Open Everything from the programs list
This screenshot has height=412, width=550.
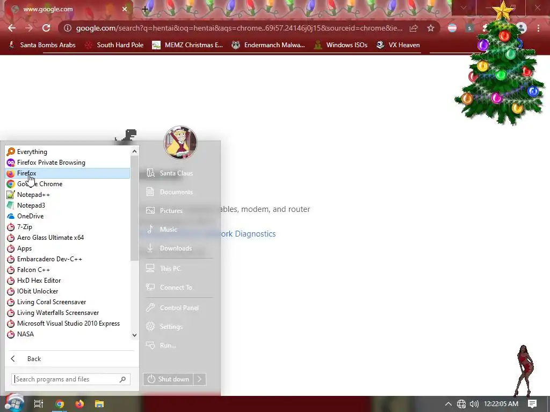coord(67,152)
